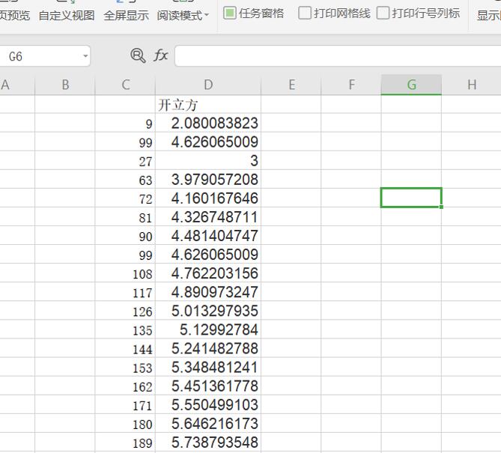Select column F header
The image size is (501, 453).
(351, 85)
